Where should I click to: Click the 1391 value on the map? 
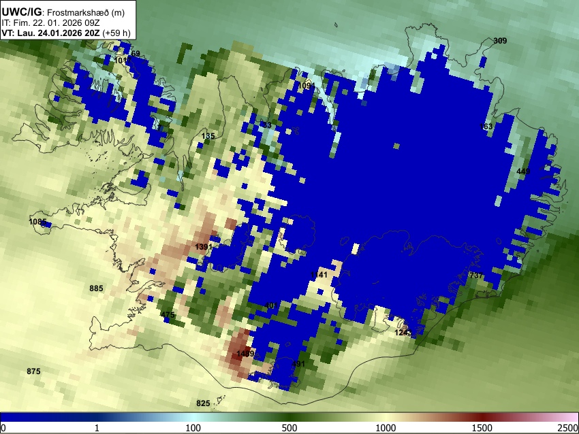pyautogui.click(x=204, y=247)
